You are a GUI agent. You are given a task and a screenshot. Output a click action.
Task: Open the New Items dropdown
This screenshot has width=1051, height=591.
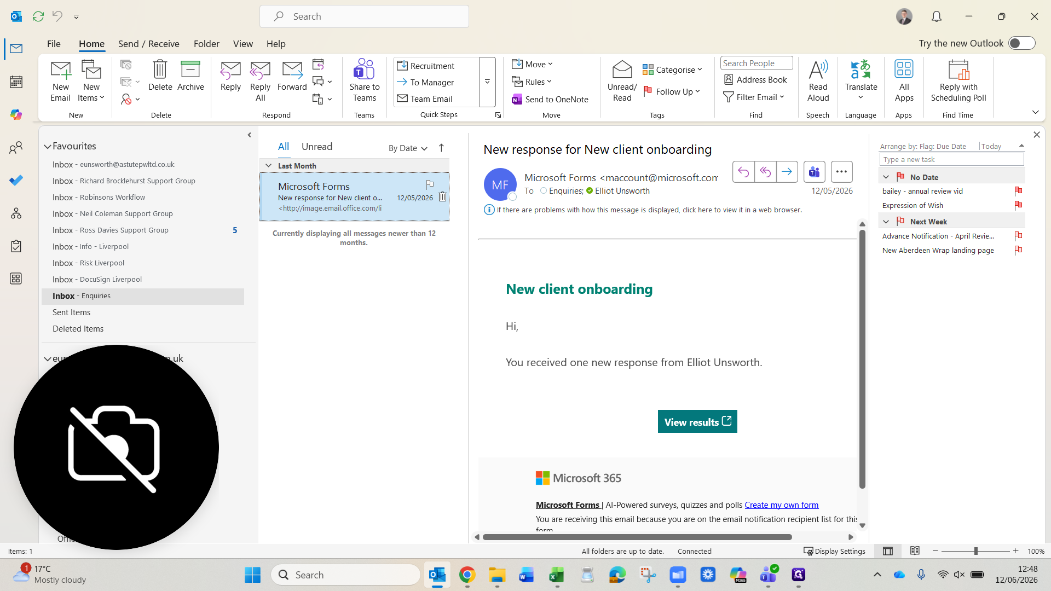point(91,81)
